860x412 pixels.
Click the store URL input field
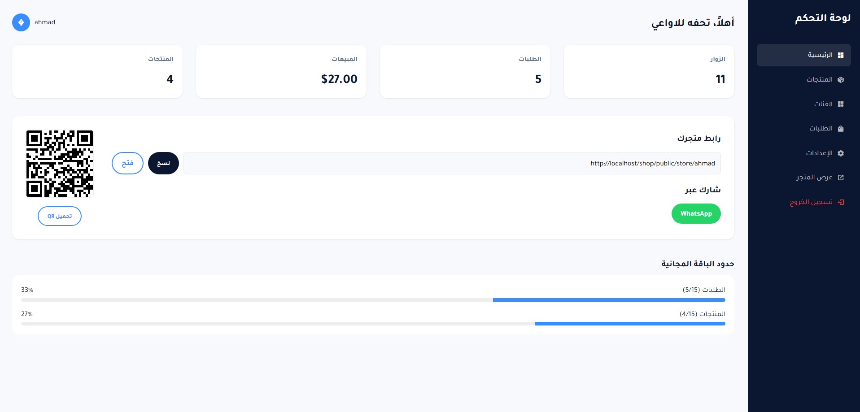click(452, 163)
